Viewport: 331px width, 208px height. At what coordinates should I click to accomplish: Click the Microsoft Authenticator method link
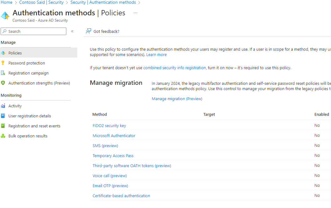point(114,135)
